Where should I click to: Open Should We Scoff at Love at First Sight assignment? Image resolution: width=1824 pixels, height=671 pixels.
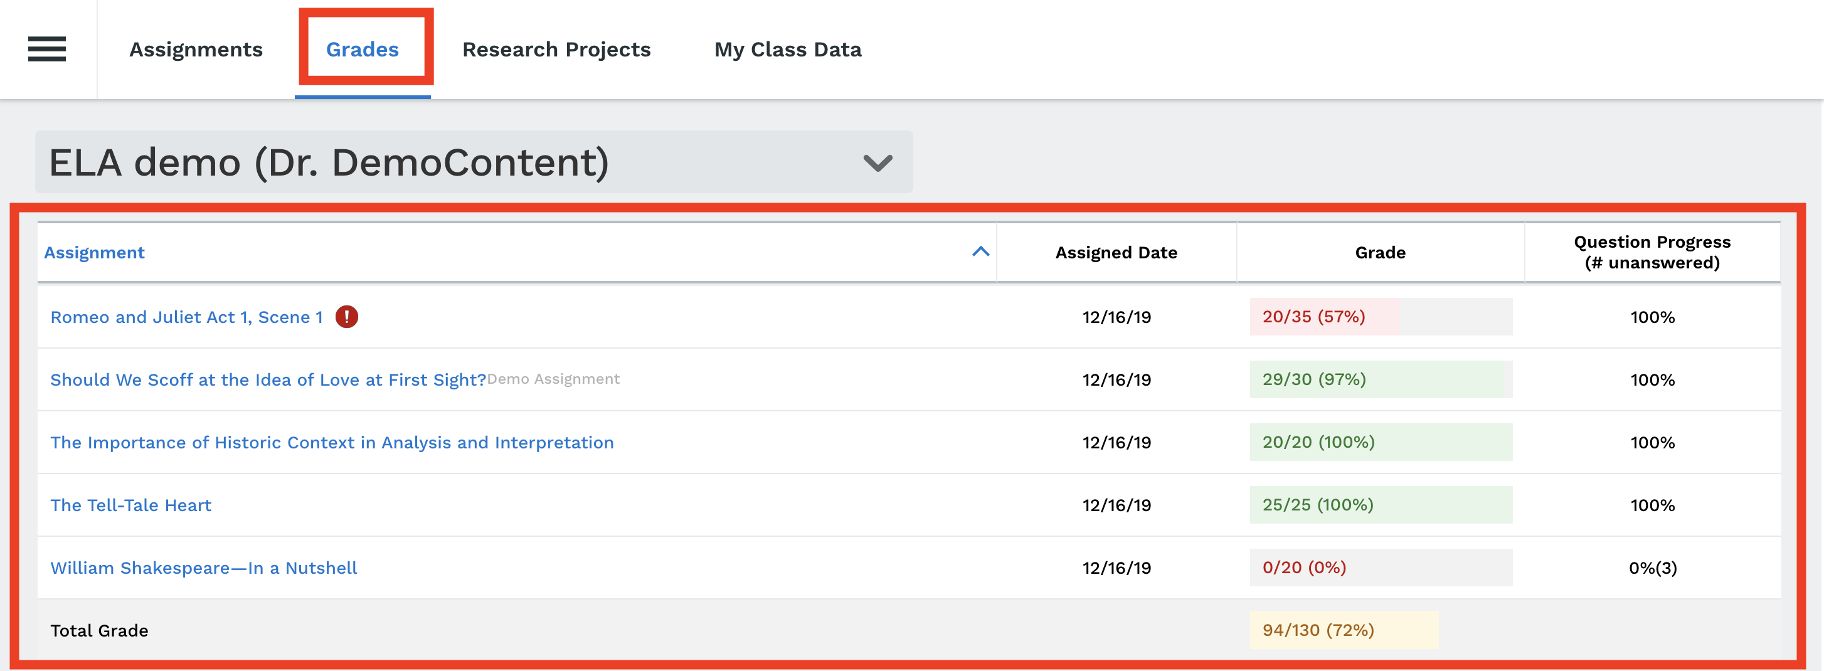coord(268,380)
